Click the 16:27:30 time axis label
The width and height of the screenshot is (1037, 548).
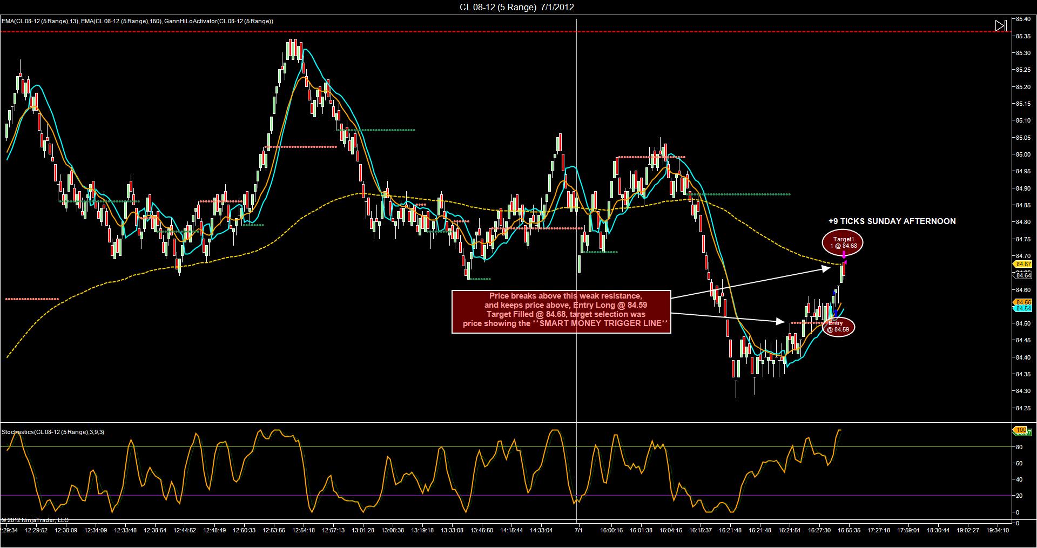(x=819, y=530)
